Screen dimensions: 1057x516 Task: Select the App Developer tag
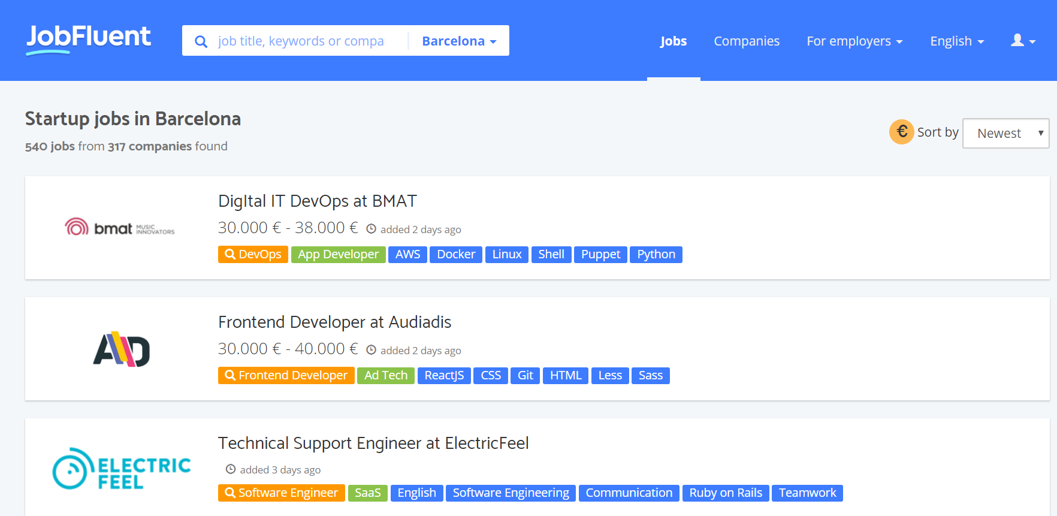[339, 255]
